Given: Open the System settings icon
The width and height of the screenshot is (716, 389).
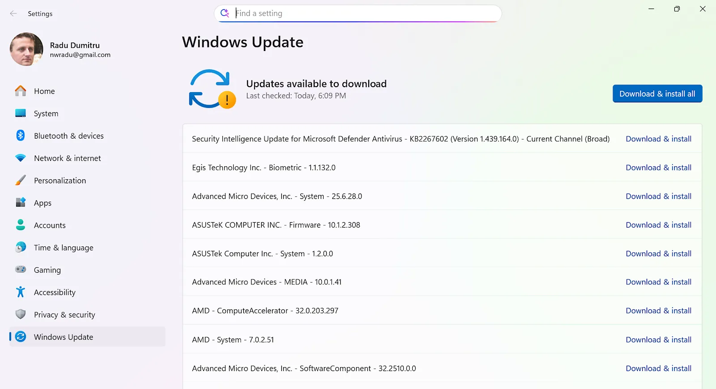Looking at the screenshot, I should [x=21, y=113].
